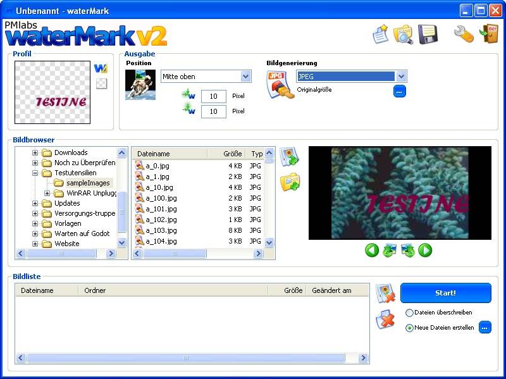Open output folder options next to Neue Dateien
The height and width of the screenshot is (379, 506).
tap(484, 327)
